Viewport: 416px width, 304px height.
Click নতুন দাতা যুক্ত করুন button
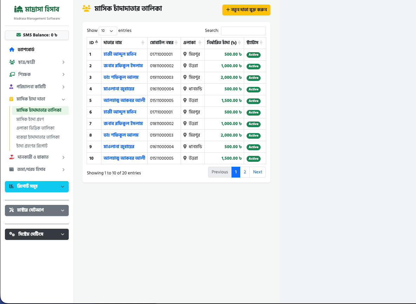coord(246,10)
